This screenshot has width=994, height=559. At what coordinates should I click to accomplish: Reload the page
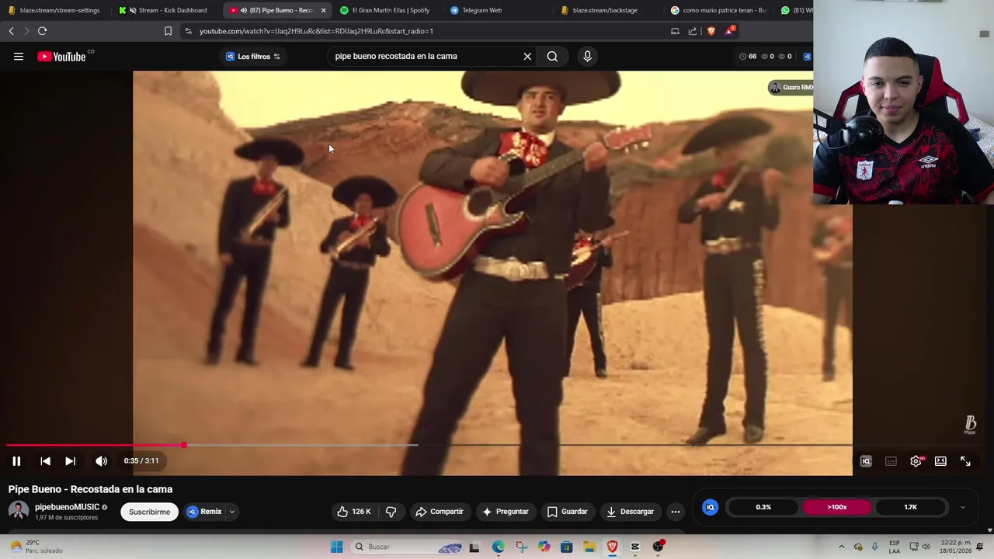[x=42, y=31]
